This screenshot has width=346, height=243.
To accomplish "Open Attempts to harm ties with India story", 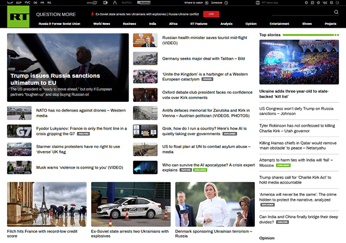I will click(x=296, y=162).
